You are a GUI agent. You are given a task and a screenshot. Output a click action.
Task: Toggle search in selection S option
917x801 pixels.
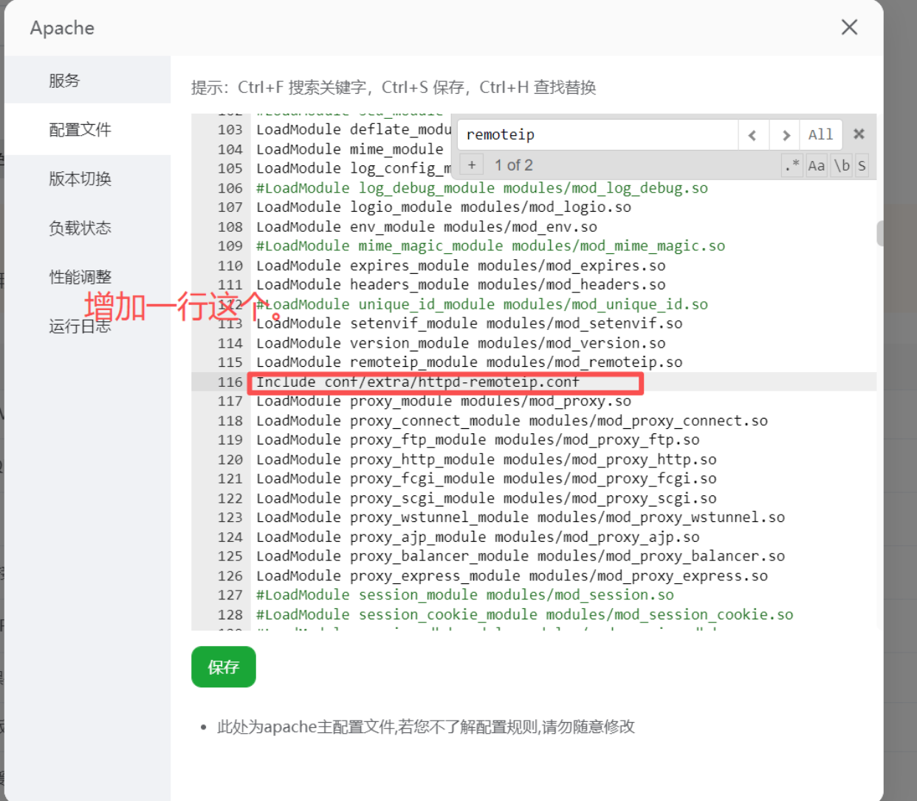pyautogui.click(x=862, y=165)
